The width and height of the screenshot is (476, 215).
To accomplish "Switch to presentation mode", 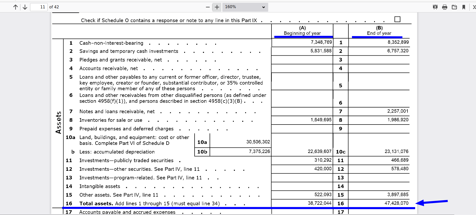I will [x=435, y=7].
